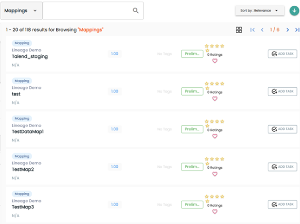Open the Mappings category dropdown
The height and width of the screenshot is (224, 300).
(22, 11)
